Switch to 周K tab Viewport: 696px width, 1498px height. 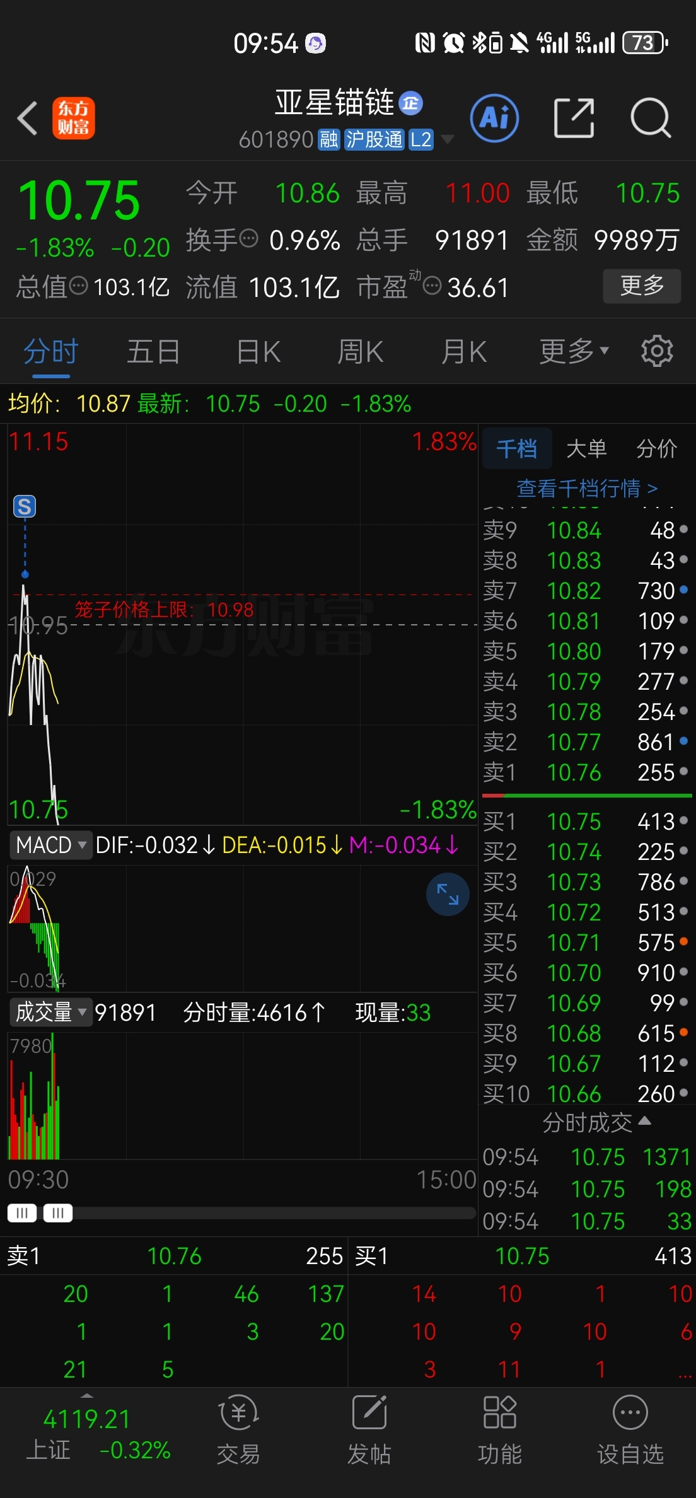coord(360,351)
